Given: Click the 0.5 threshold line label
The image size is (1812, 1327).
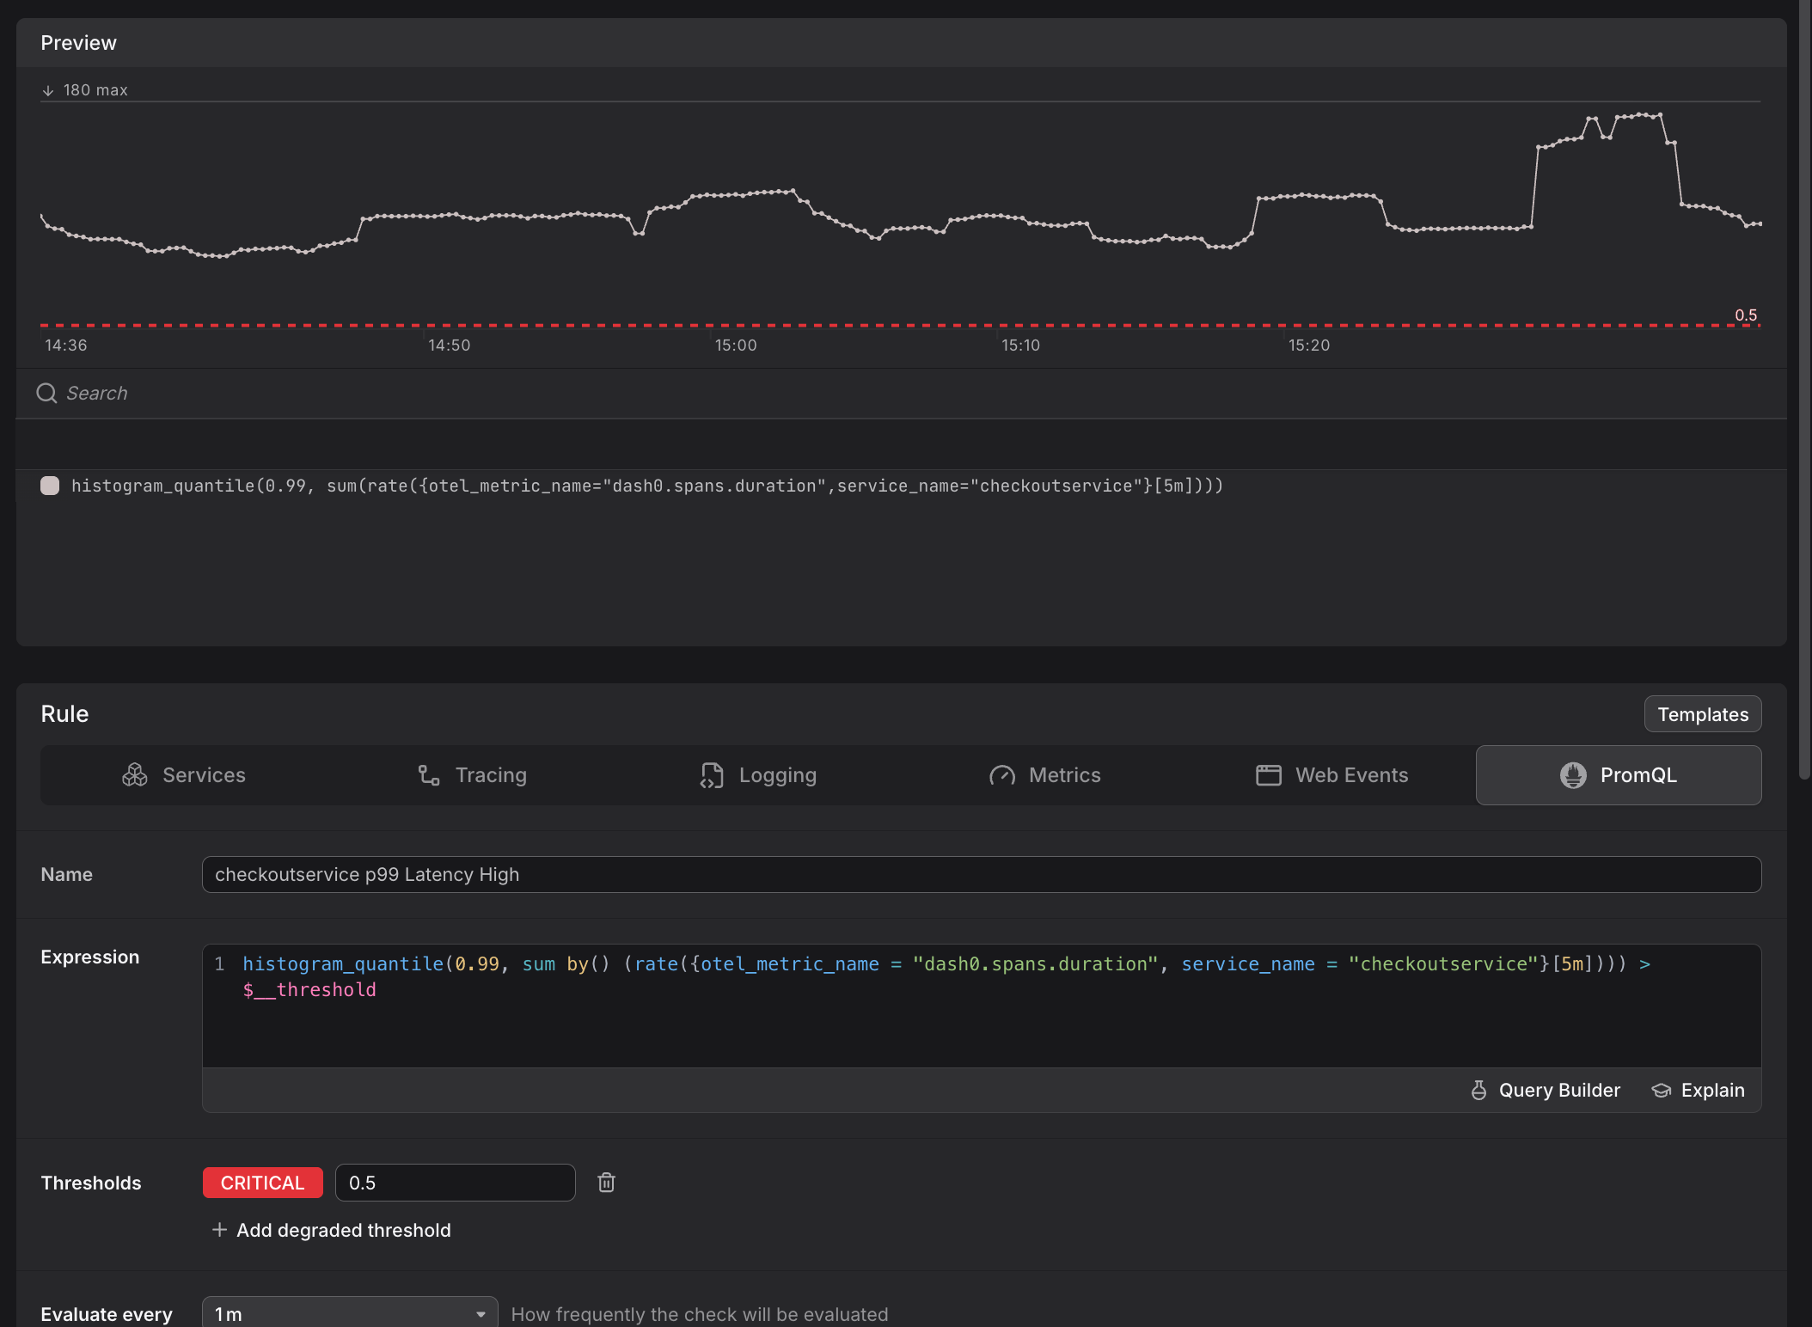Looking at the screenshot, I should tap(1746, 315).
